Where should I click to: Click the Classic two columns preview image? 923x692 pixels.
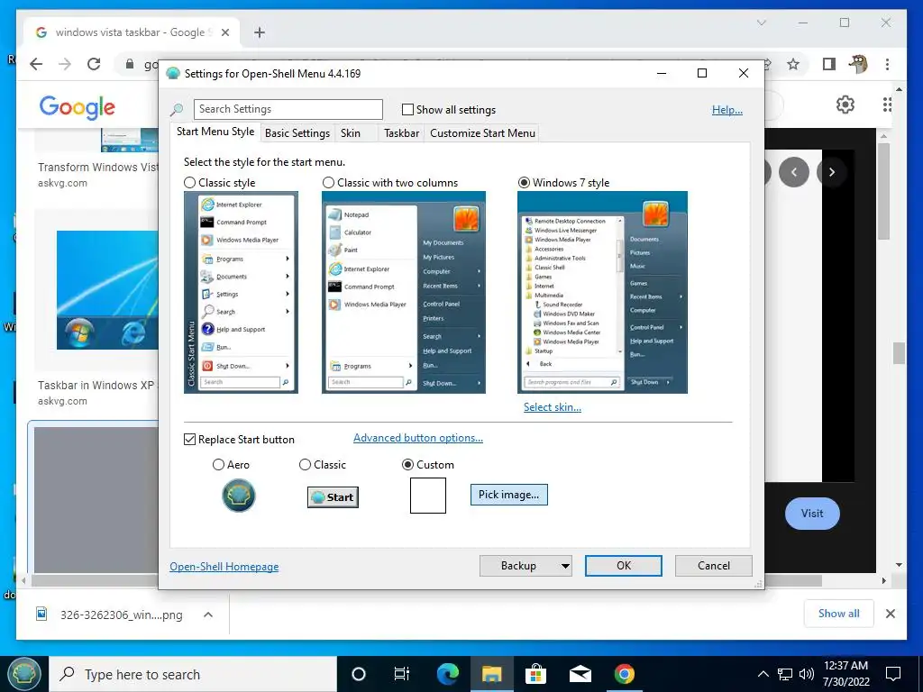click(403, 293)
